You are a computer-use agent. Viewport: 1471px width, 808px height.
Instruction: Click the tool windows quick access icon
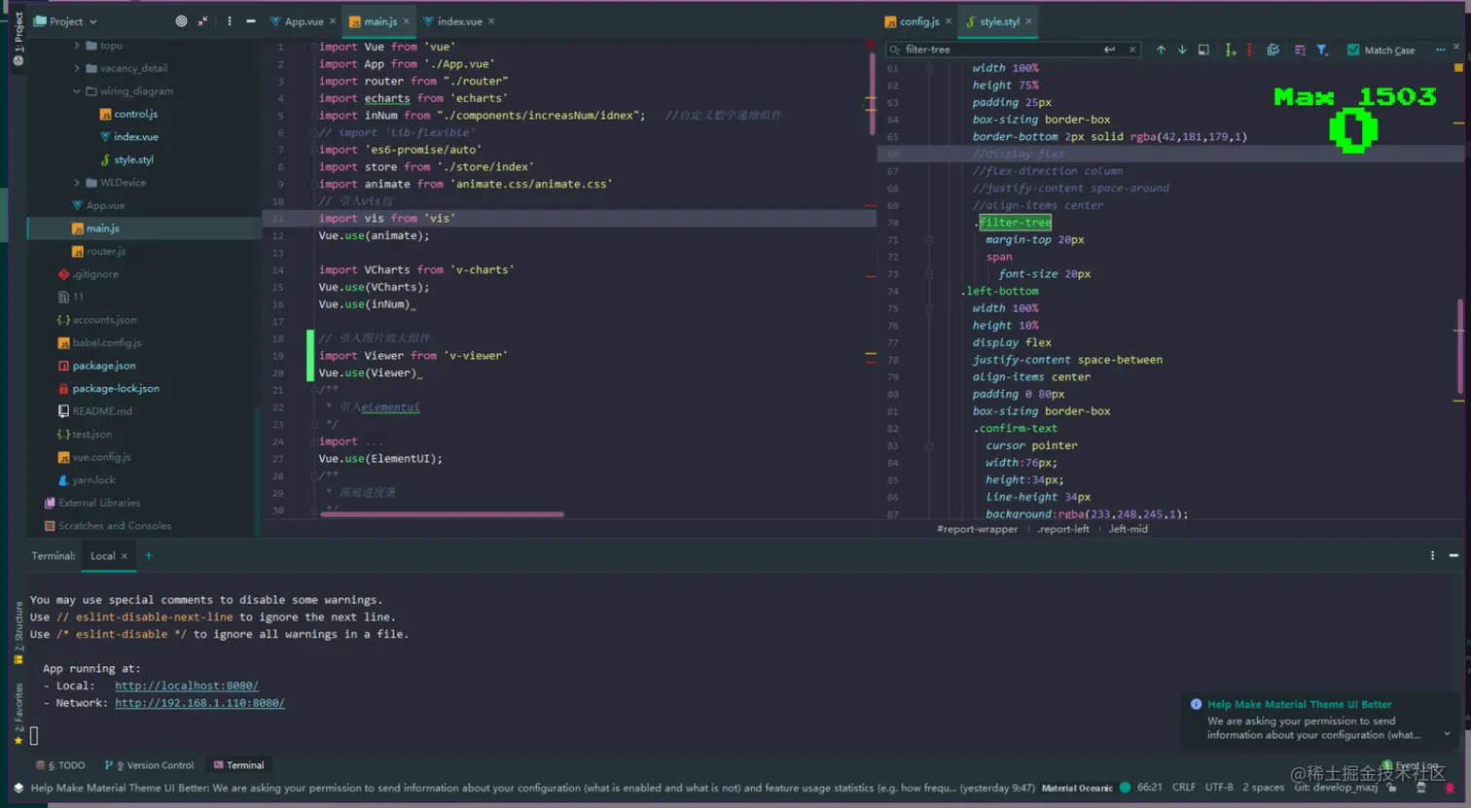[18, 788]
